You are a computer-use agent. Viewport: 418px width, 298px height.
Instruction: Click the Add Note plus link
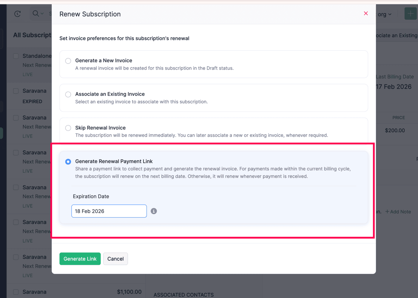pyautogui.click(x=398, y=212)
